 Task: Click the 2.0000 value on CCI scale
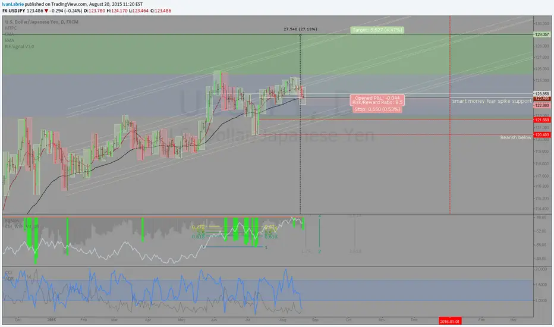542,269
